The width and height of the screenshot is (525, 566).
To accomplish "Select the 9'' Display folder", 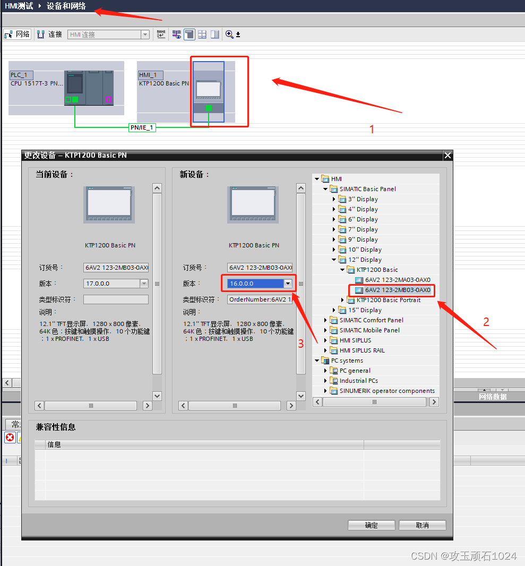I will (363, 239).
